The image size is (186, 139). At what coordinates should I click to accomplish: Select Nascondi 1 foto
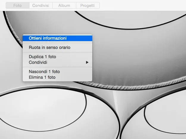pos(57,72)
